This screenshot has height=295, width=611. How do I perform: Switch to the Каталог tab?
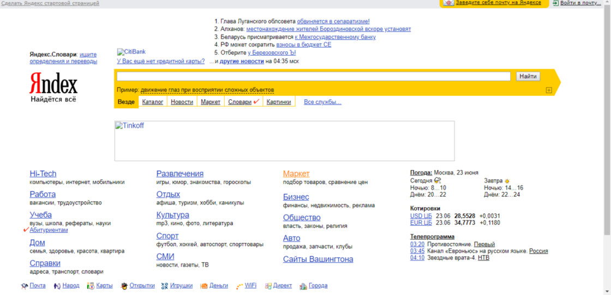153,102
